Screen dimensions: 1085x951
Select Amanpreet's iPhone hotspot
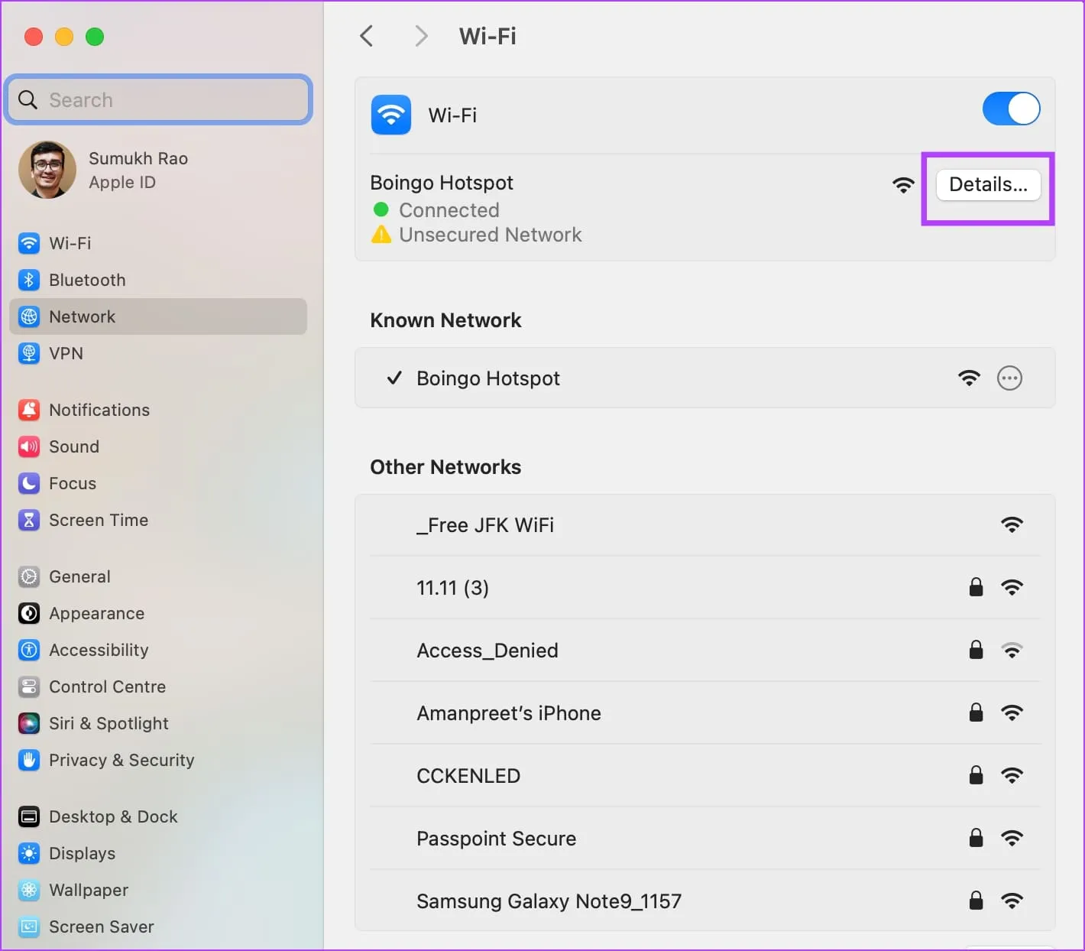click(508, 713)
